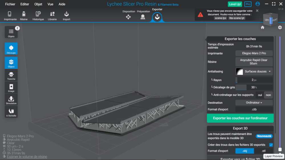Open the Vue menu
The width and height of the screenshot is (285, 160).
click(x=50, y=4)
